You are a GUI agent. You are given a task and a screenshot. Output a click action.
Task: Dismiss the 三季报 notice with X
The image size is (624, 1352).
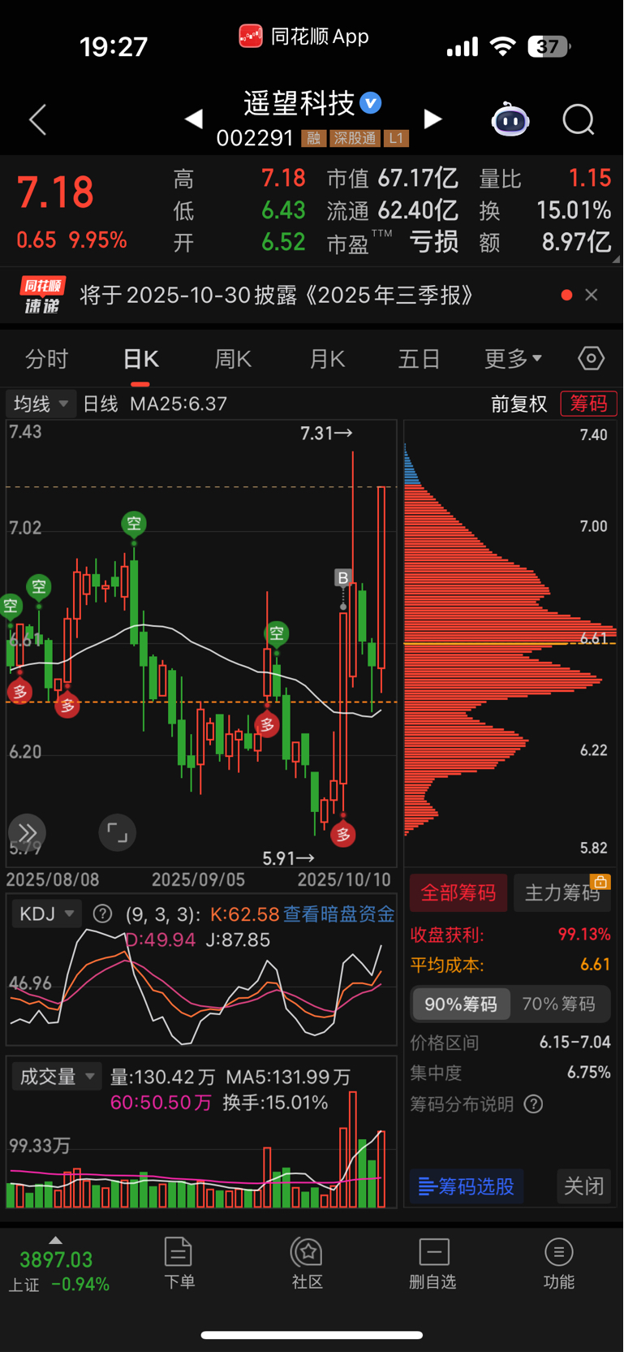pyautogui.click(x=592, y=295)
